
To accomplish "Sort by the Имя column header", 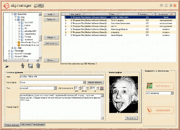I will click(x=124, y=14).
